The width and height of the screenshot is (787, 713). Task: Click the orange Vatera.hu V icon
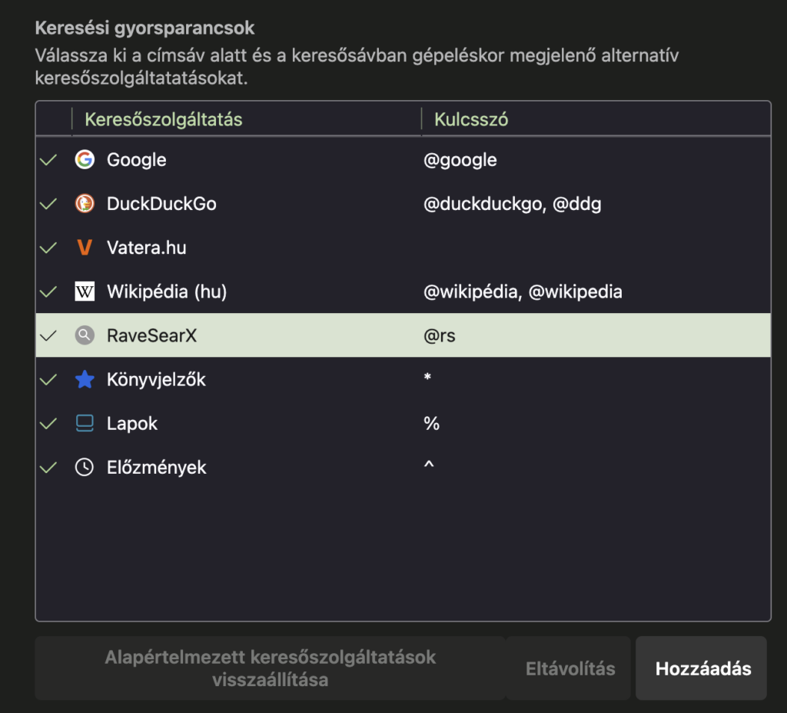(x=85, y=248)
